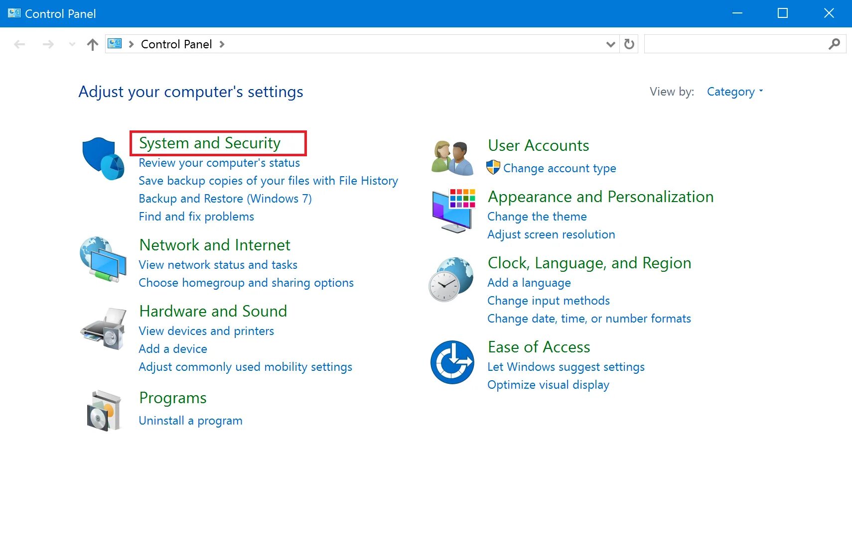852x548 pixels.
Task: Open Hardware and Sound category
Action: pyautogui.click(x=213, y=311)
